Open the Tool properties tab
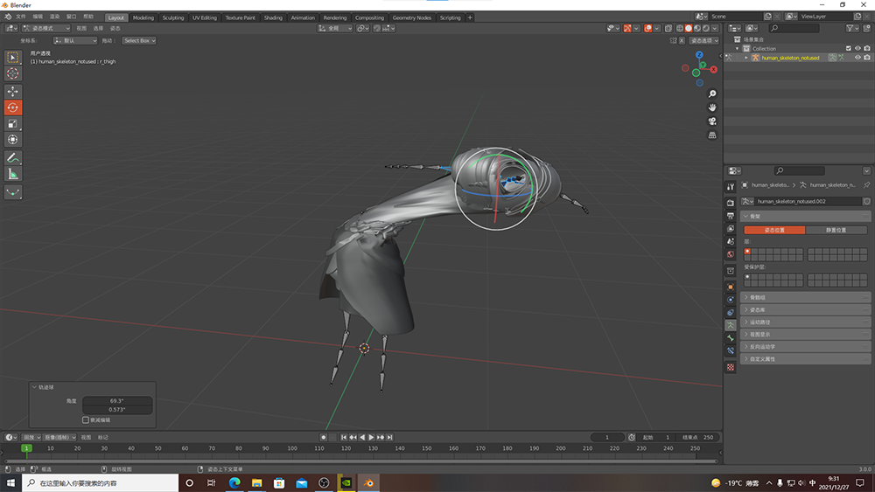The height and width of the screenshot is (492, 875). coord(731,187)
